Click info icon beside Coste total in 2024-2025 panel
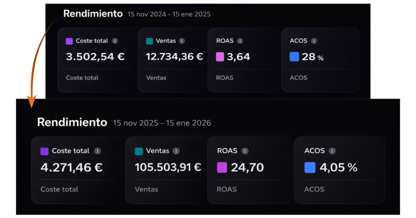416x218 pixels. [115, 41]
